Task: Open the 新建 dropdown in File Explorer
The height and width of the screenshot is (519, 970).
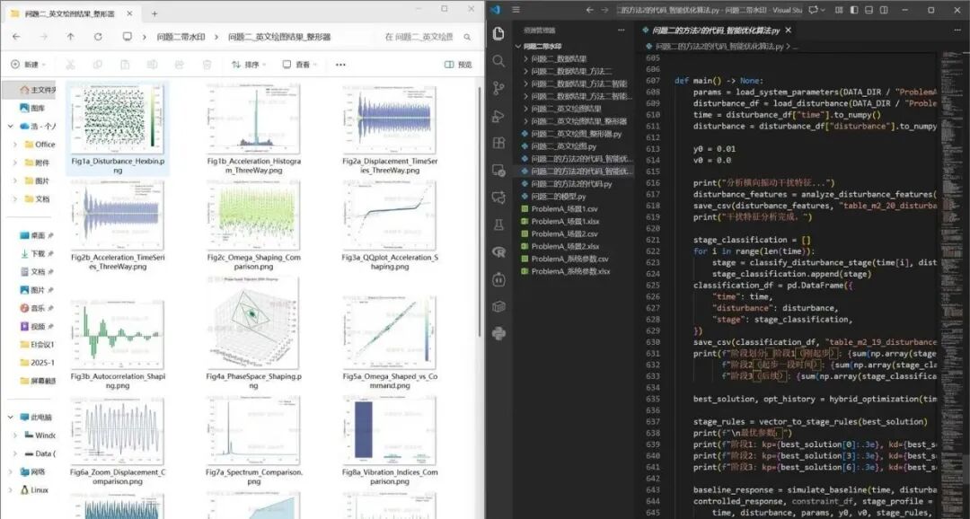Action: 29,65
